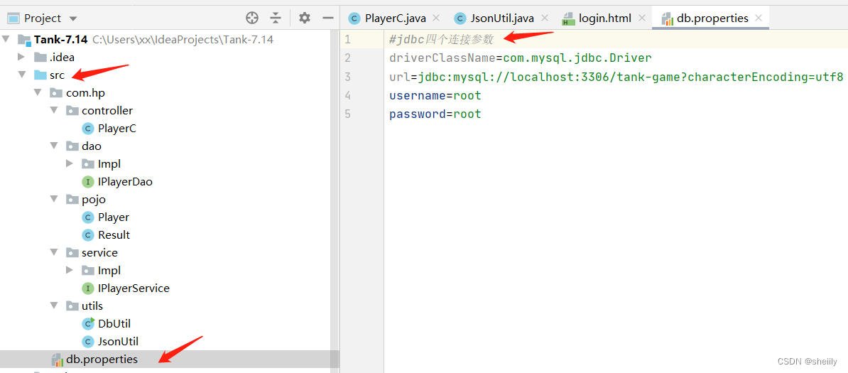Click the src folder icon
The width and height of the screenshot is (848, 373).
point(40,75)
